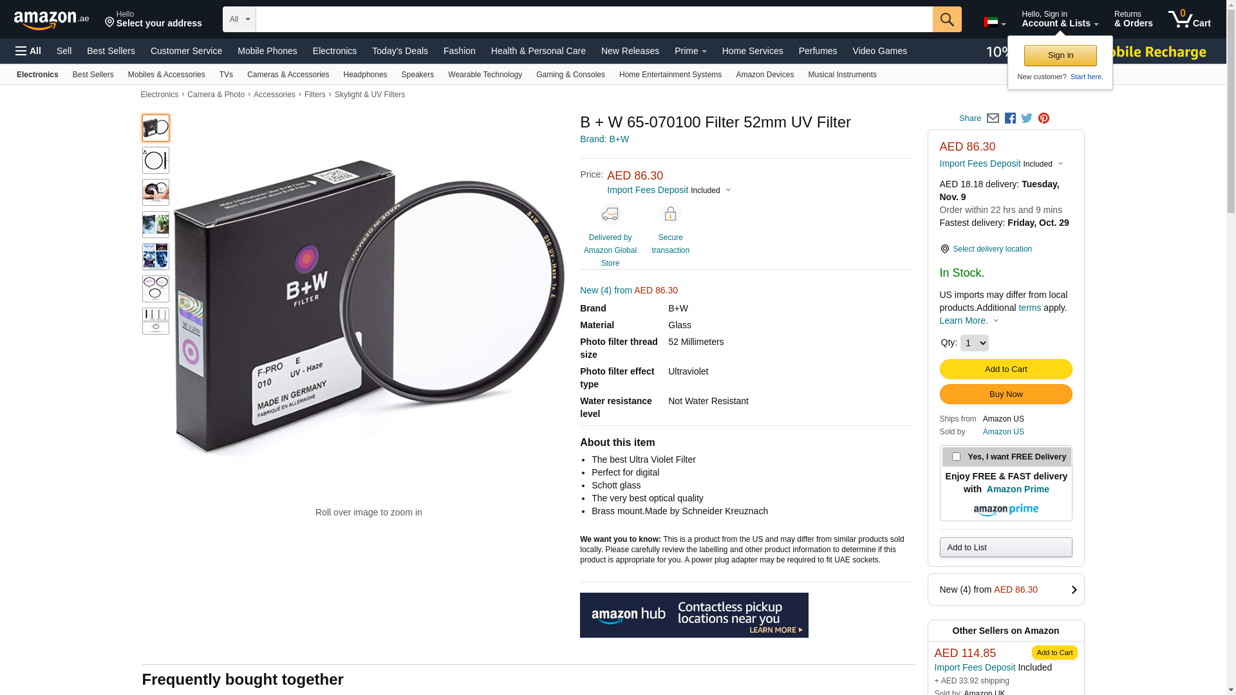Image resolution: width=1236 pixels, height=695 pixels.
Task: Select the second product thumbnail image
Action: tap(156, 160)
